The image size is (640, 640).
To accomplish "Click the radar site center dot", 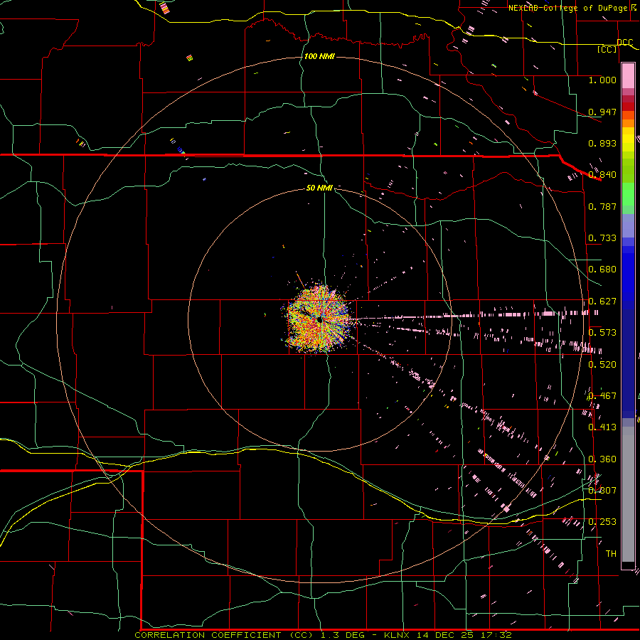I will (321, 321).
